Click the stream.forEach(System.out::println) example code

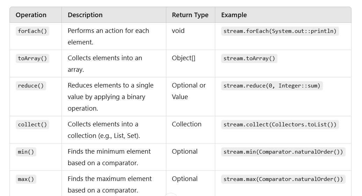pos(280,31)
